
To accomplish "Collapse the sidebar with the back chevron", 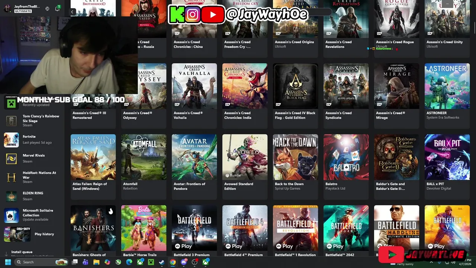I will 72,12.
